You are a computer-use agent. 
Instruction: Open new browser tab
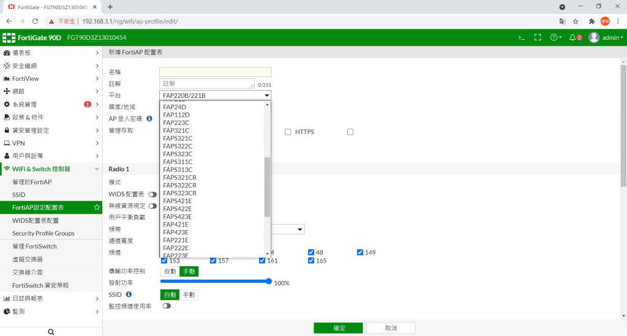(110, 7)
